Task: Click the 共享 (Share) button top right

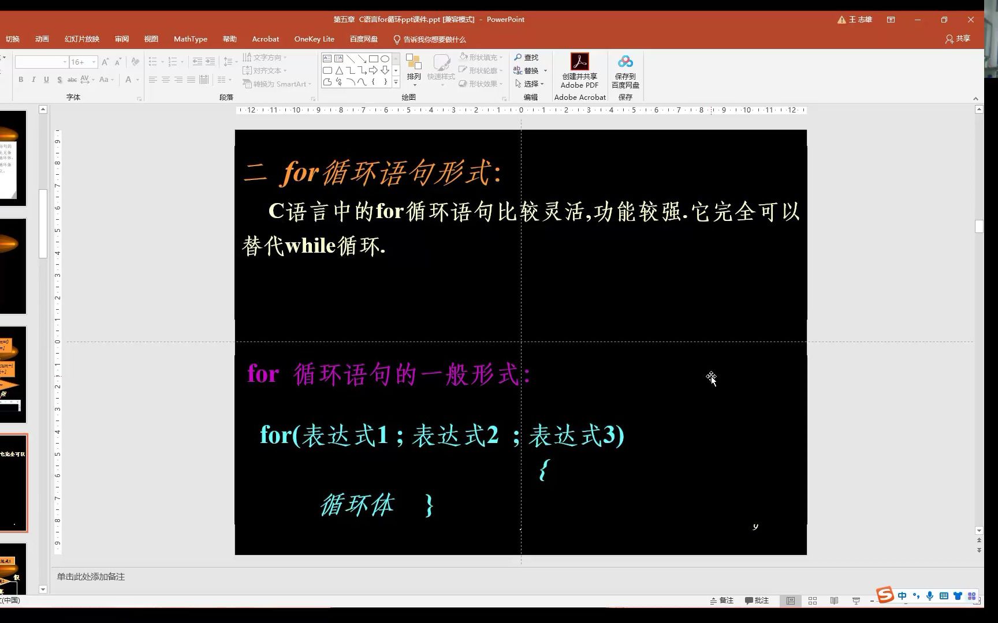Action: point(959,39)
